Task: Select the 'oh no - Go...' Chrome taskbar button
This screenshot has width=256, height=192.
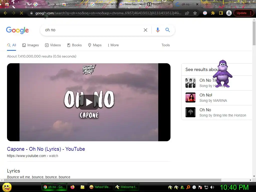Action: 54,187
